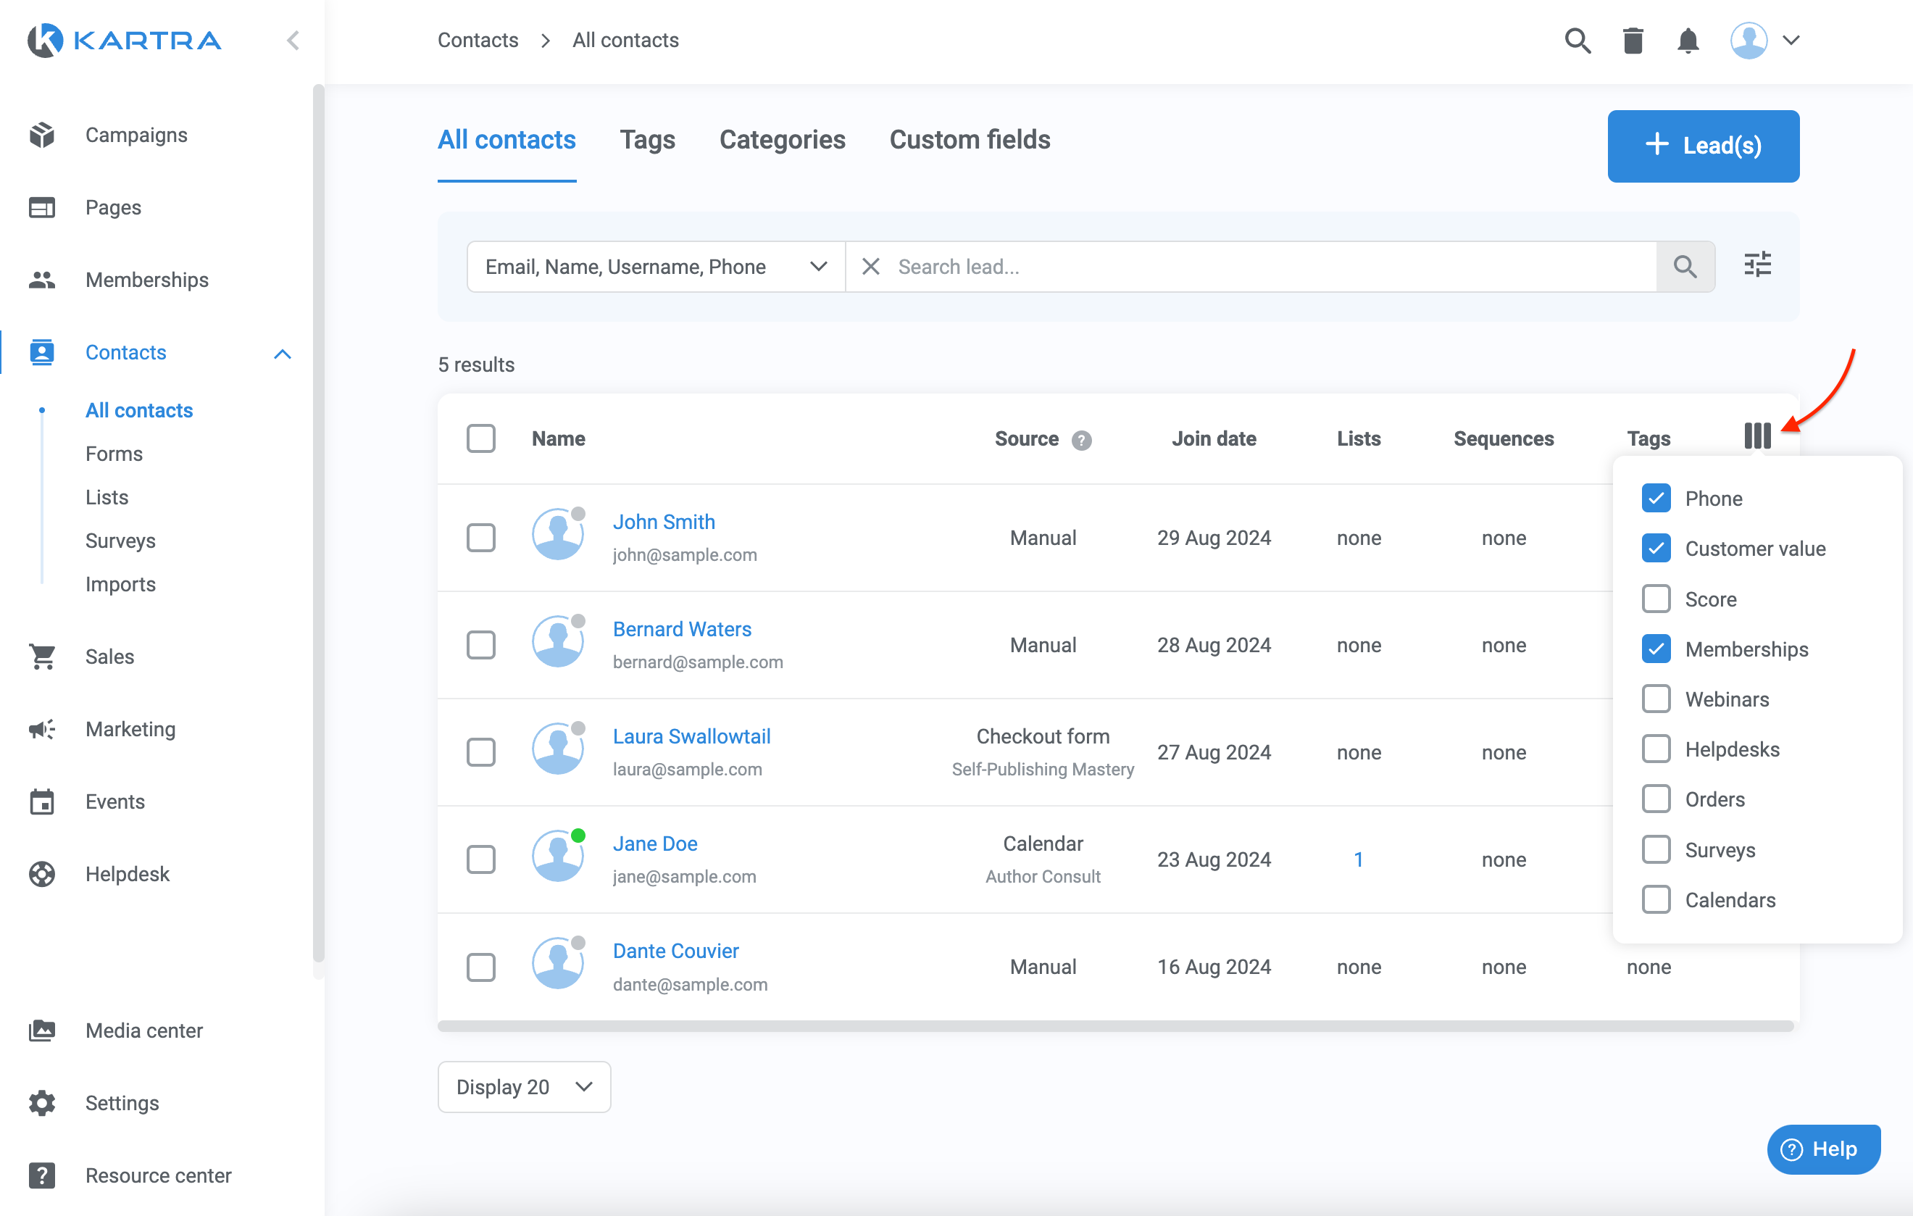Image resolution: width=1913 pixels, height=1216 pixels.
Task: Enable the Score column checkbox
Action: pos(1656,599)
